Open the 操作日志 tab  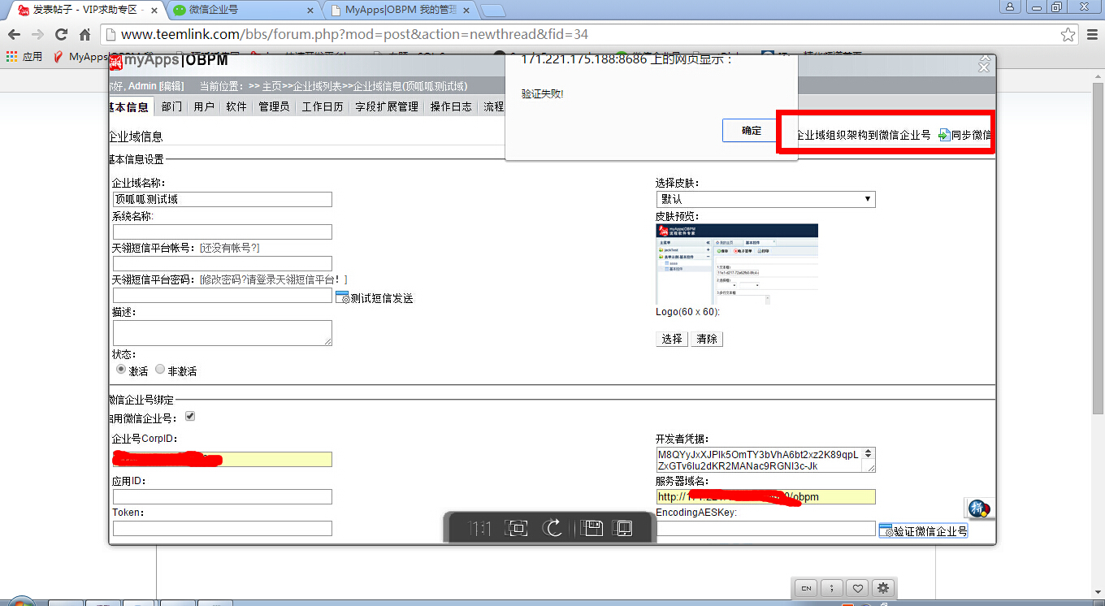(451, 106)
